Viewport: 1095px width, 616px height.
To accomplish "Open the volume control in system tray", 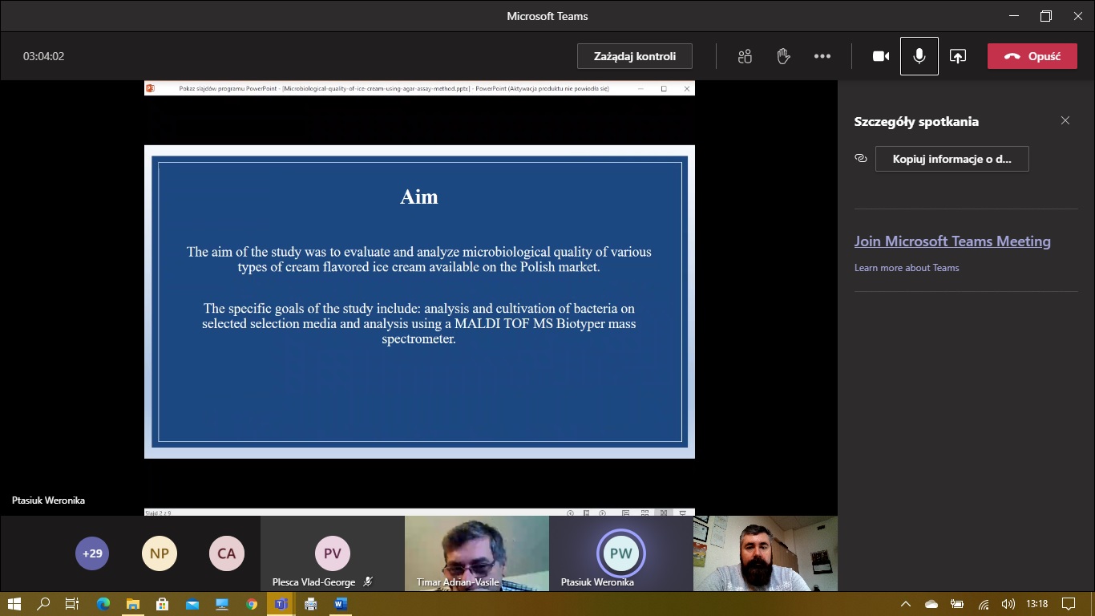I will pyautogui.click(x=1008, y=604).
